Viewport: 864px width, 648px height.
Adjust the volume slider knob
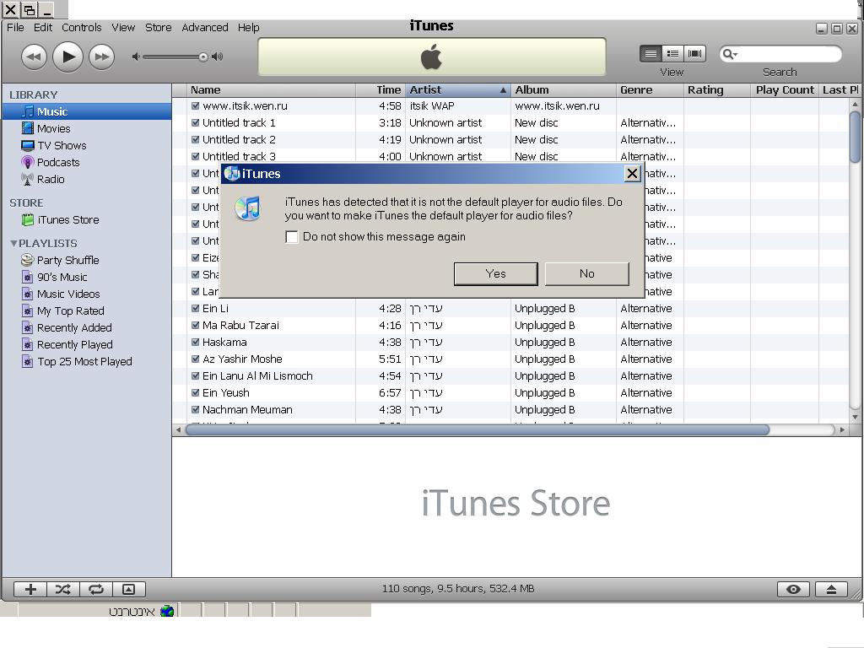[x=203, y=57]
